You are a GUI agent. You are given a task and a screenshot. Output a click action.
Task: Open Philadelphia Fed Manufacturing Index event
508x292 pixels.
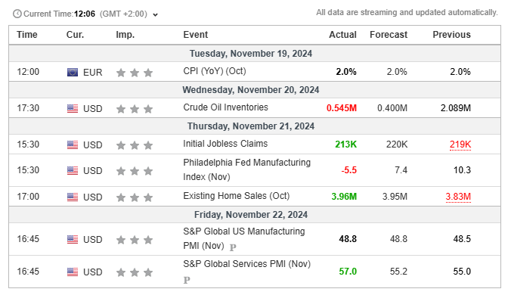[x=246, y=169]
